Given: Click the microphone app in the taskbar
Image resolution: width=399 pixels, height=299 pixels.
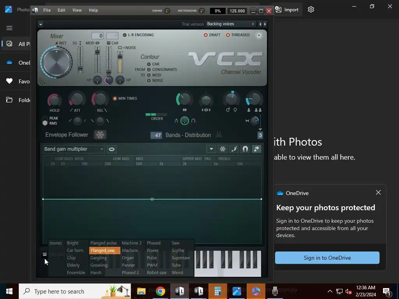Looking at the screenshot, I should pyautogui.click(x=275, y=291).
